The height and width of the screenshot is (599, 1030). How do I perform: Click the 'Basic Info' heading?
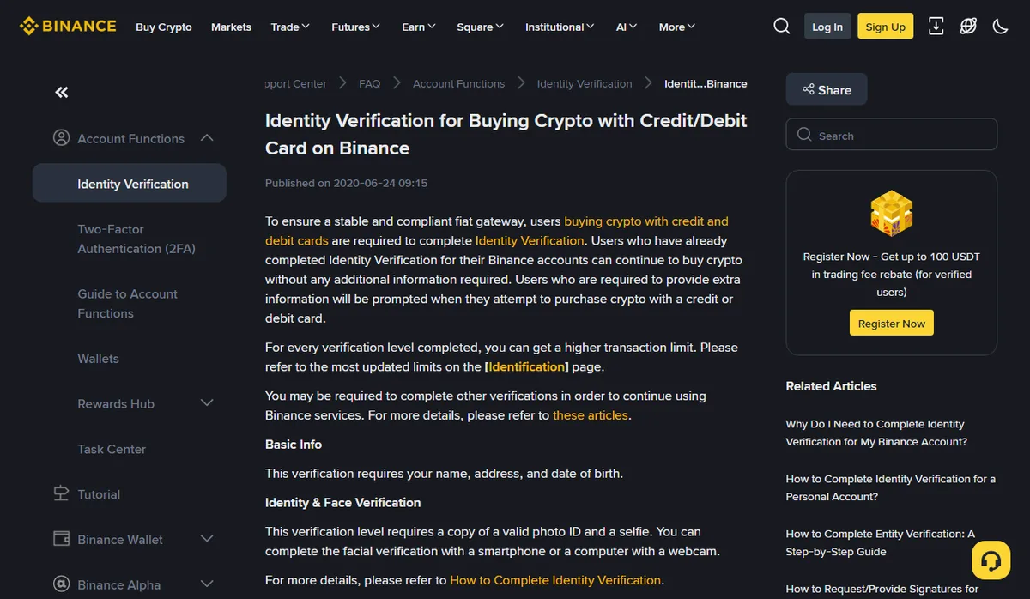click(294, 445)
